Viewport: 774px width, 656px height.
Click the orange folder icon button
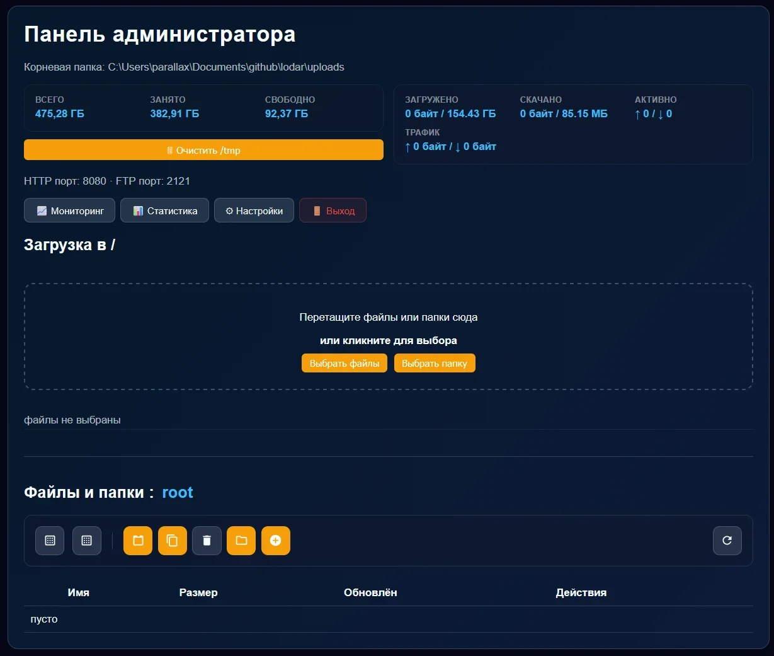(241, 541)
